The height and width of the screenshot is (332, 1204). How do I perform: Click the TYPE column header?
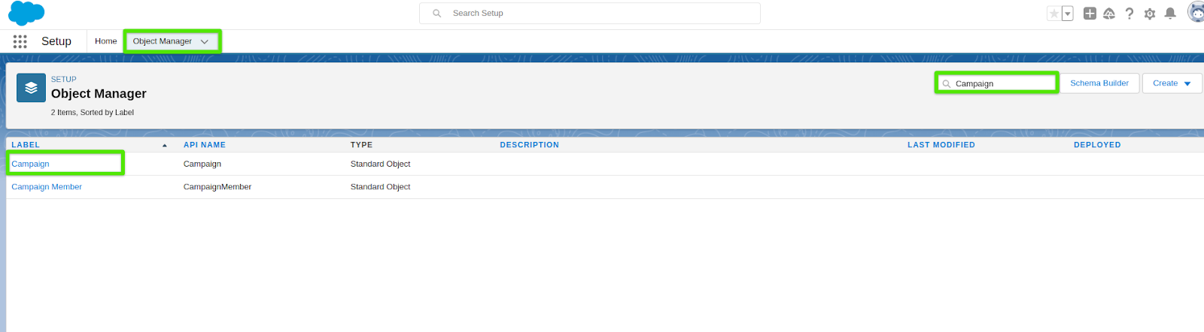[361, 145]
